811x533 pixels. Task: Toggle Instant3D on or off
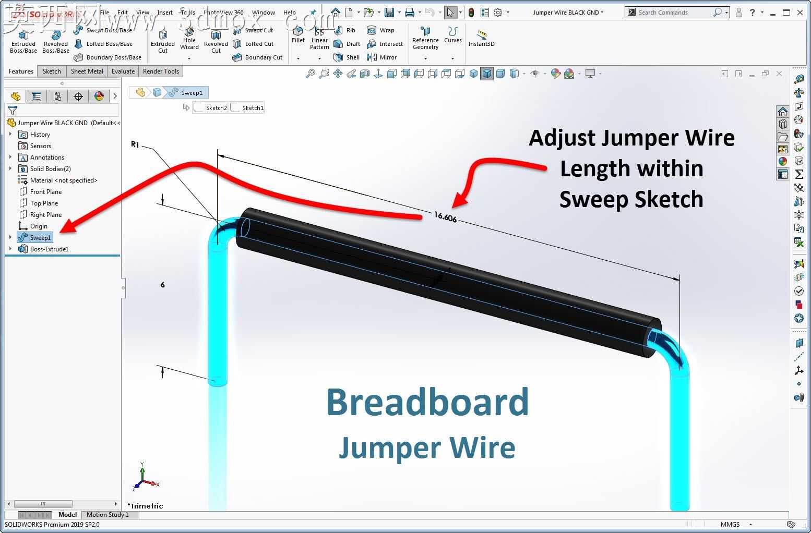click(481, 38)
